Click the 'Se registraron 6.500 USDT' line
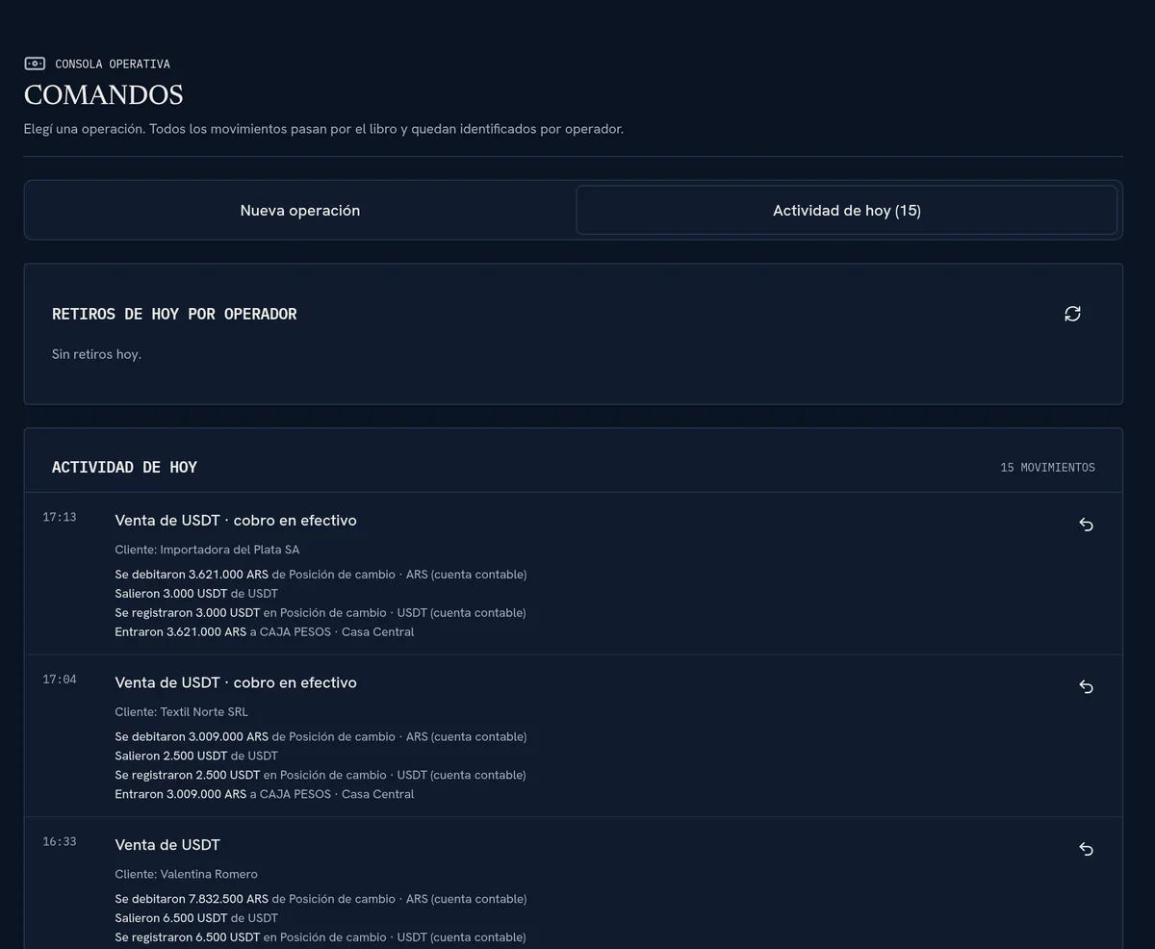Viewport: 1155px width, 949px height. pyautogui.click(x=321, y=937)
